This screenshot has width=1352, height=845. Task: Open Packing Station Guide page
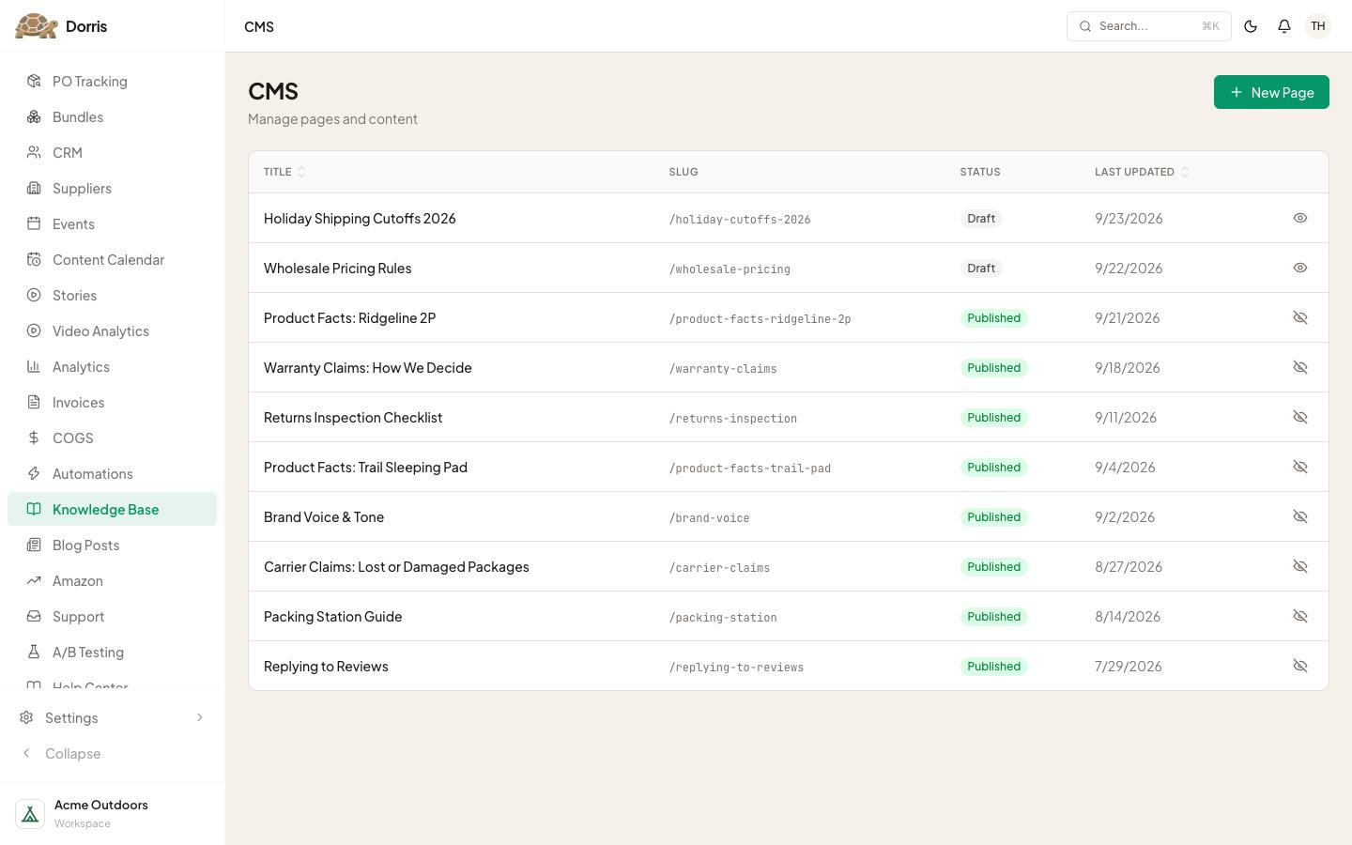coord(332,617)
